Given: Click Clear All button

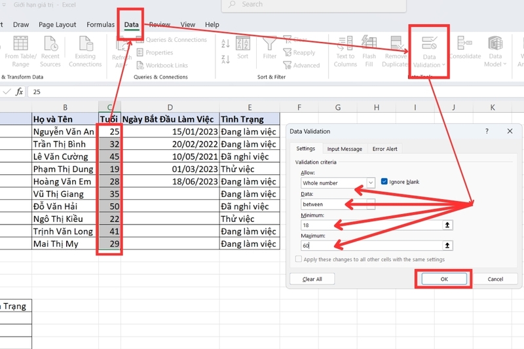Looking at the screenshot, I should 312,279.
